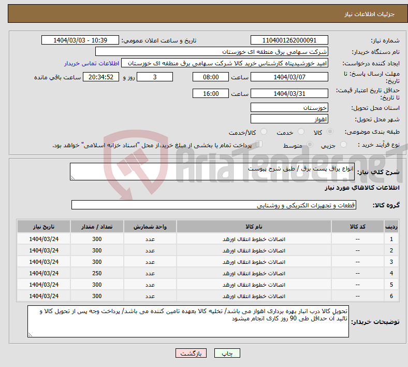The image size is (408, 367).
Task: Click the quantity 300 in row 1
Action: coord(97,239)
